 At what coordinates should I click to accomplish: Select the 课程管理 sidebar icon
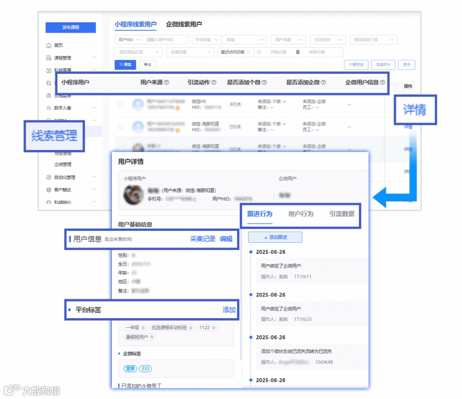[48, 58]
